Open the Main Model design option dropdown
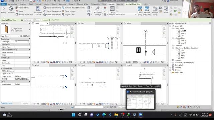 coord(126,15)
